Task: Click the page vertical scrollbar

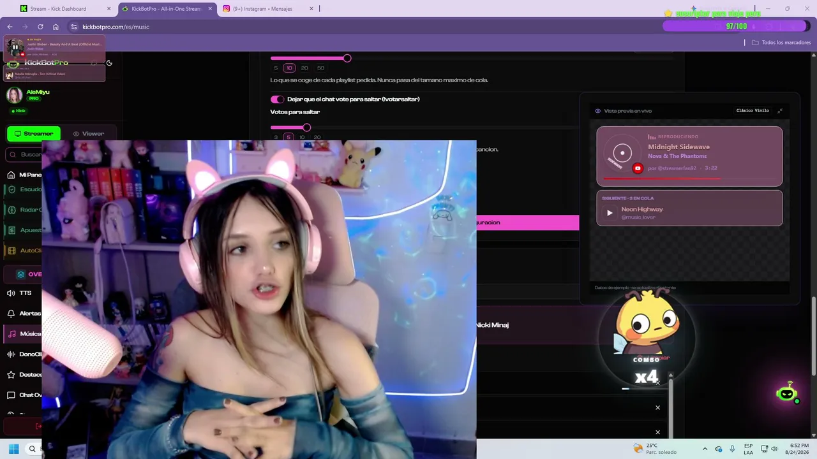Action: pyautogui.click(x=813, y=336)
